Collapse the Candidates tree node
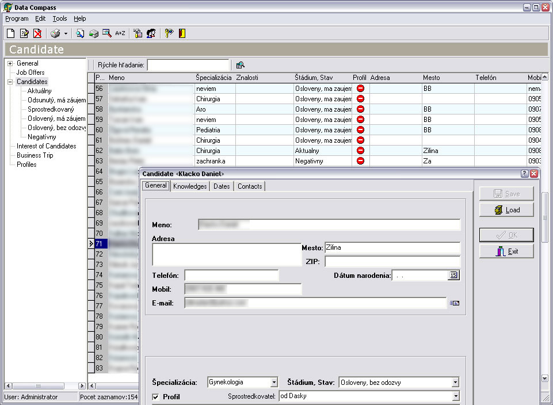Screen dimensions: 553x405 (10, 82)
